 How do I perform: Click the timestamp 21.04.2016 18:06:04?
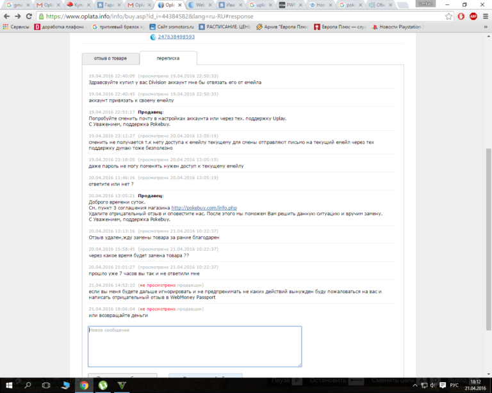111,309
